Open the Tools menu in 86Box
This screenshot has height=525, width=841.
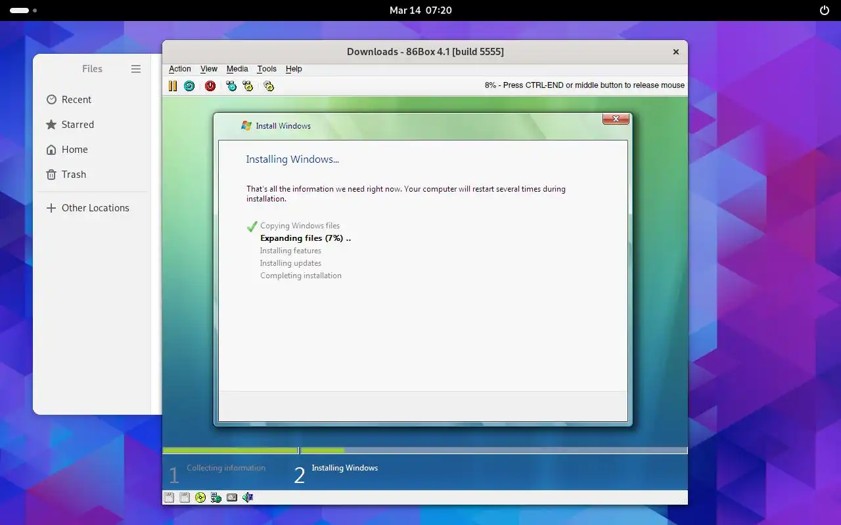tap(267, 69)
